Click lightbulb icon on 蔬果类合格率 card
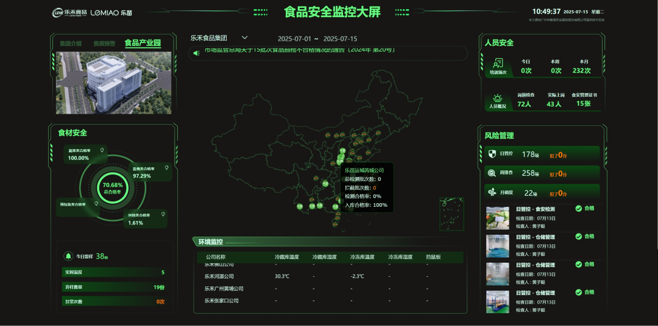 102,150
